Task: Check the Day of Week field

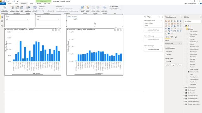Action: click(187, 34)
